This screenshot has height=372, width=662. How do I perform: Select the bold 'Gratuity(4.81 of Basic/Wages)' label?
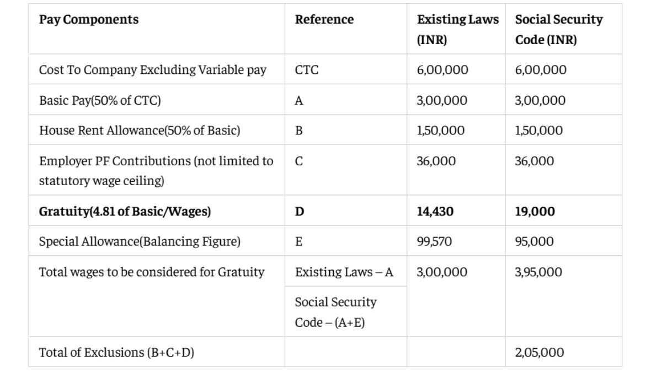[125, 212]
